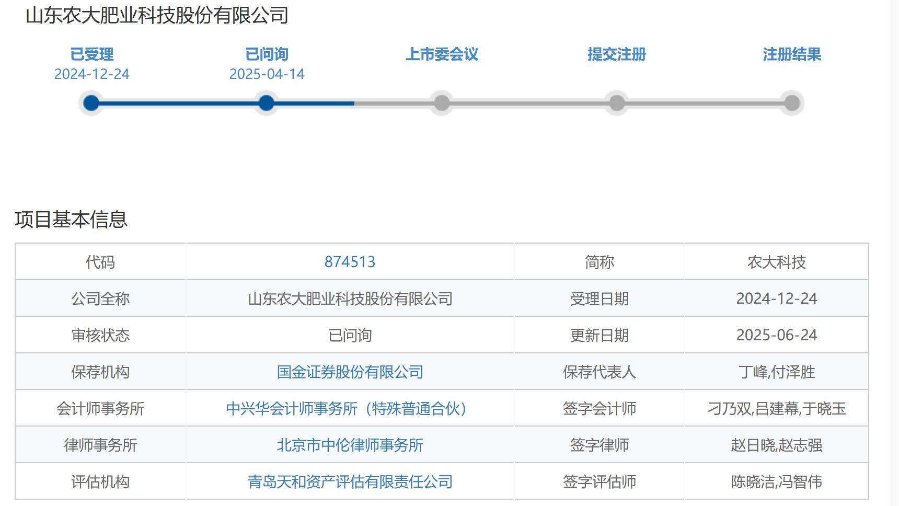The height and width of the screenshot is (506, 899).
Task: Open stock code link 874513
Action: click(x=350, y=262)
